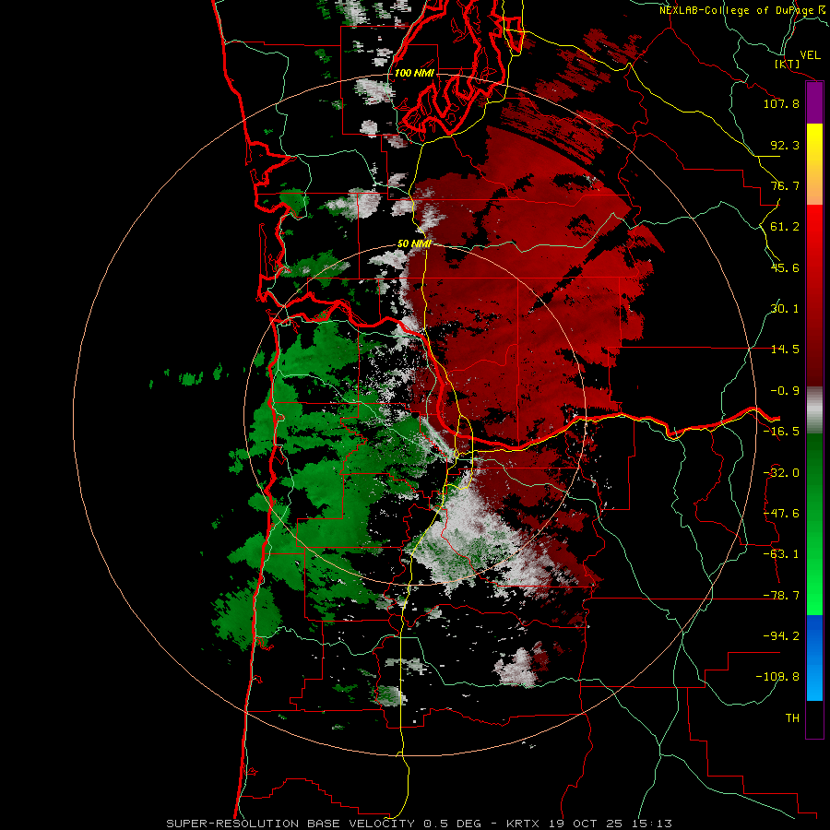Click the -32.0 velocity scale value
830x830 pixels.
click(781, 473)
